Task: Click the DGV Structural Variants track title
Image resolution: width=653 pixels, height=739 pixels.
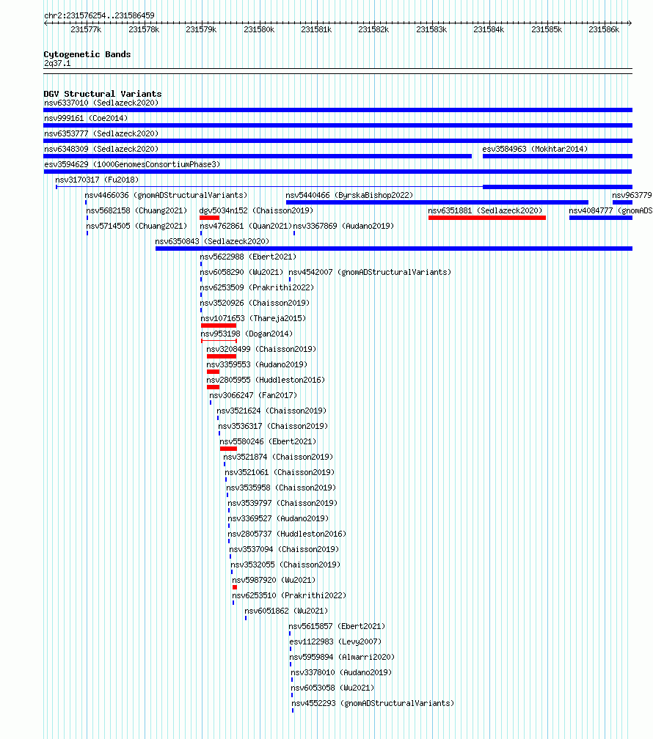Action: tap(103, 94)
